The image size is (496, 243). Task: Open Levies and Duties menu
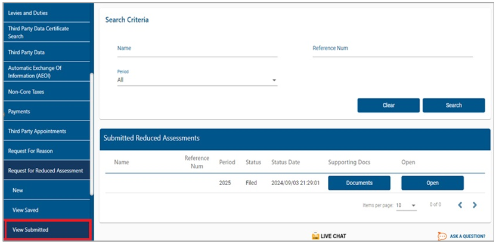[x=47, y=13]
